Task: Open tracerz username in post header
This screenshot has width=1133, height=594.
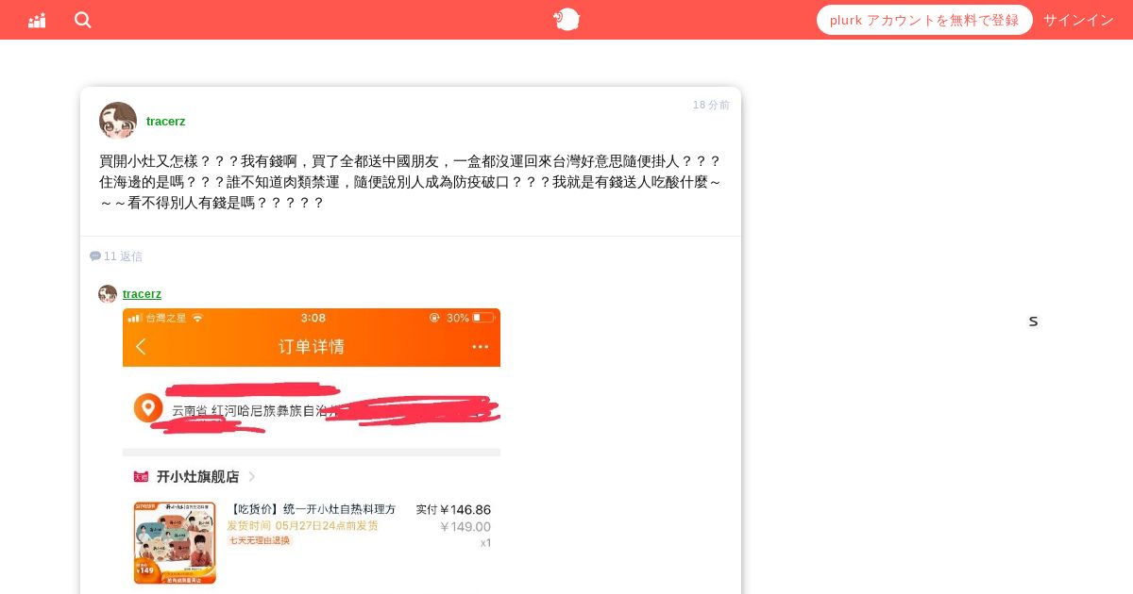Action: 165,121
